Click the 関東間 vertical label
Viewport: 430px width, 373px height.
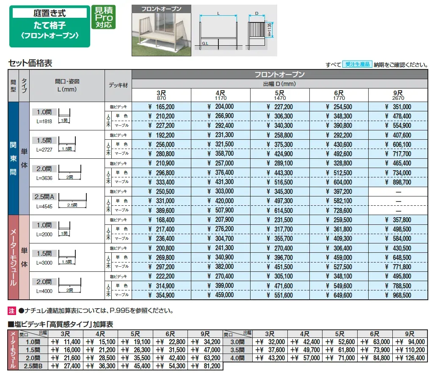click(x=13, y=158)
